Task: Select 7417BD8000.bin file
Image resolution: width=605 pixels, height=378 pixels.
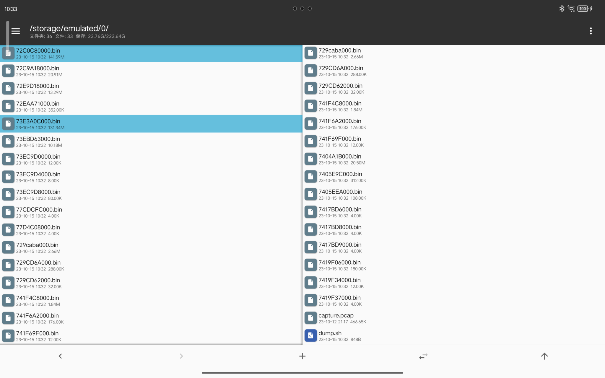Action: point(454,230)
